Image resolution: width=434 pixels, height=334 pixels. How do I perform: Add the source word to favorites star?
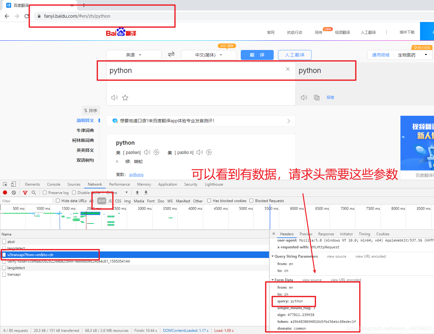pyautogui.click(x=125, y=98)
